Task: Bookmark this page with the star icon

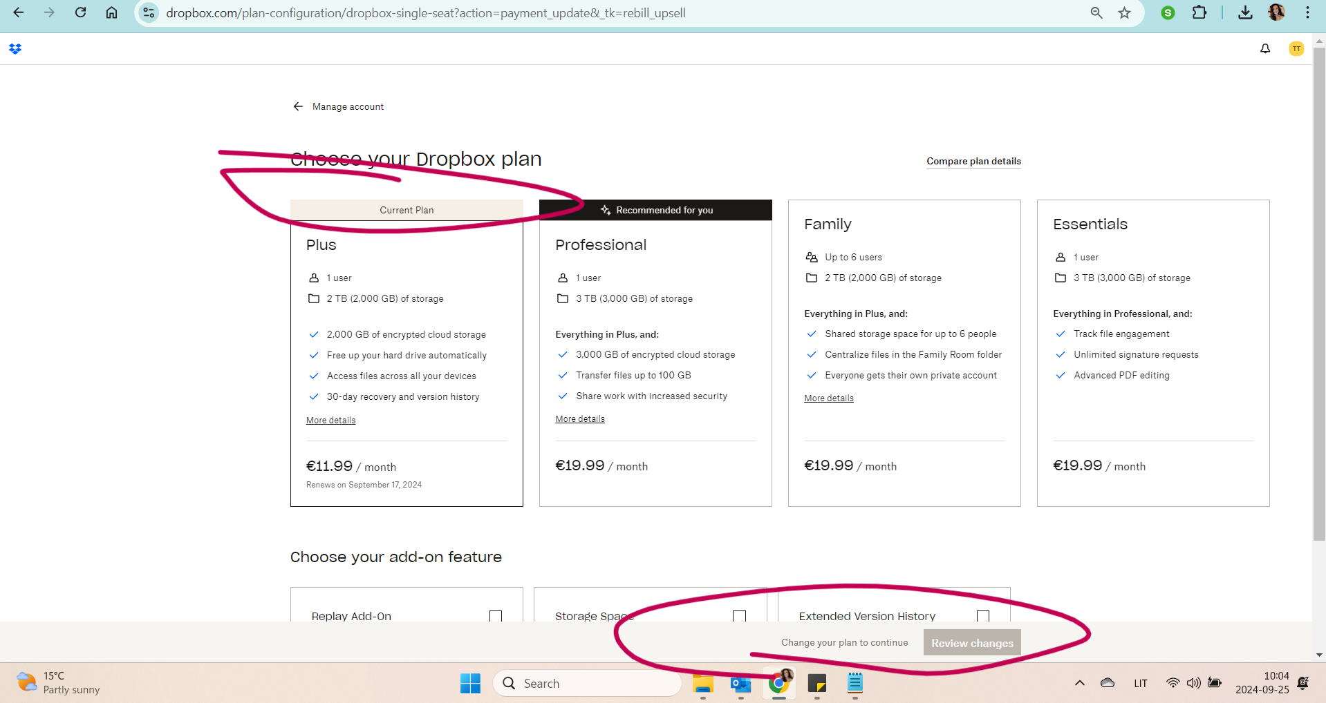Action: (1125, 13)
